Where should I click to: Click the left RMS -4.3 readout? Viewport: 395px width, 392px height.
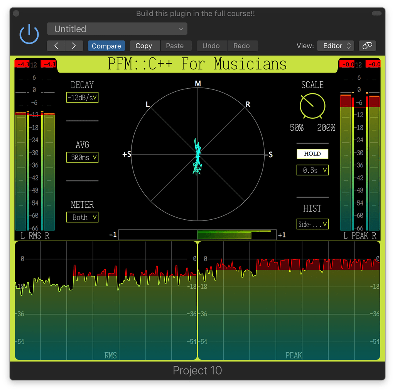[22, 64]
